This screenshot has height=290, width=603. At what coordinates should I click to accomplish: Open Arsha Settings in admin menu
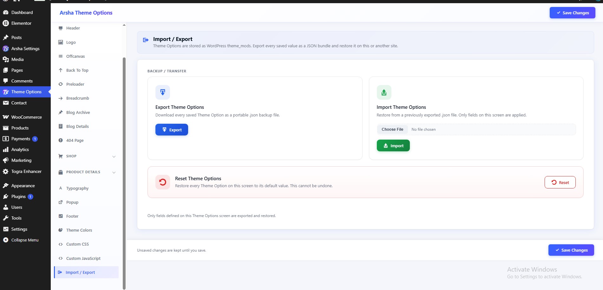click(x=25, y=49)
